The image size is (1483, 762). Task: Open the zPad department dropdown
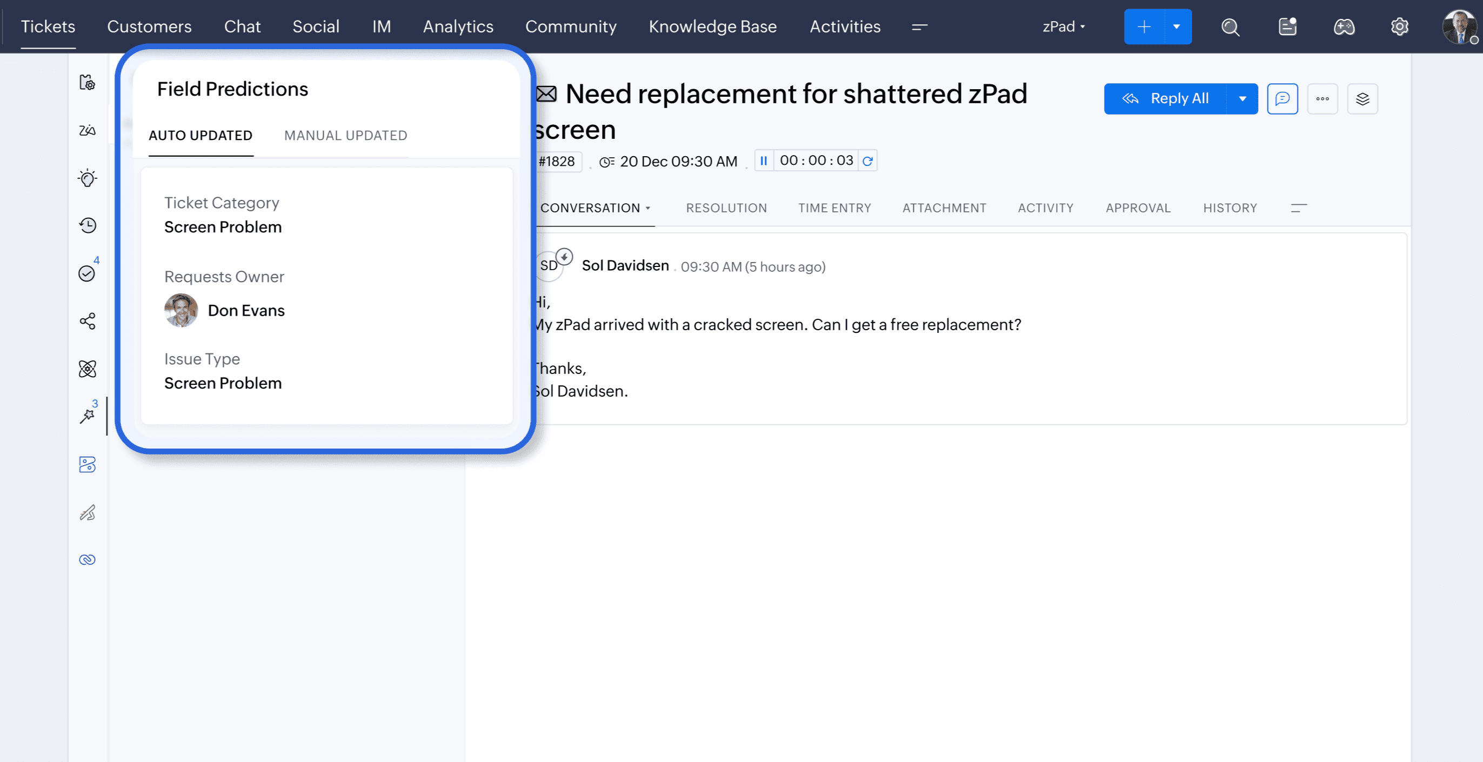point(1063,27)
